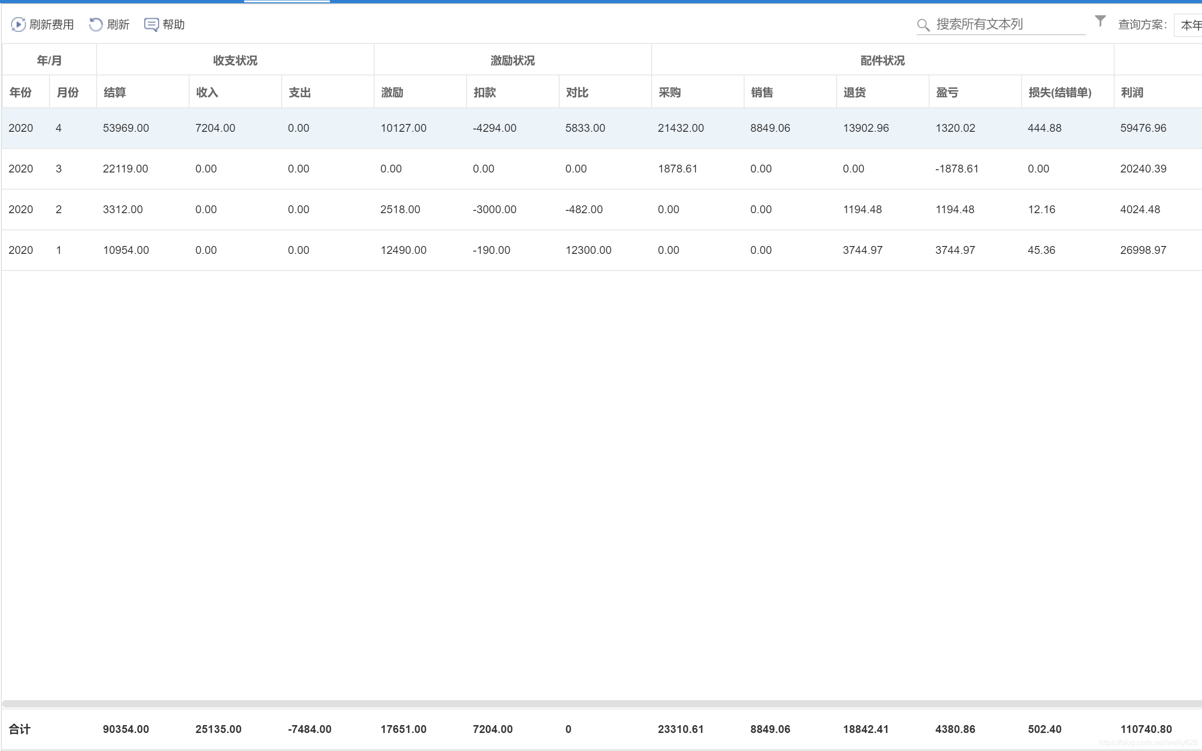Click cell 59476.96 in 利润 column
This screenshot has height=751, width=1202.
[x=1143, y=128]
